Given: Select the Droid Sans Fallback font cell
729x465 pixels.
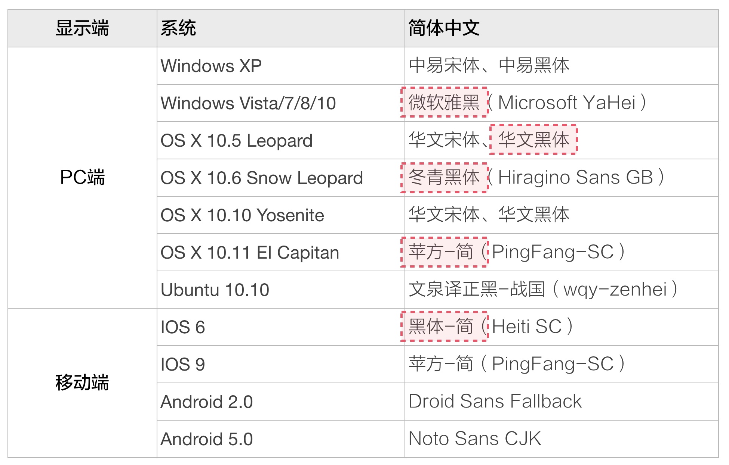Looking at the screenshot, I should (x=495, y=402).
